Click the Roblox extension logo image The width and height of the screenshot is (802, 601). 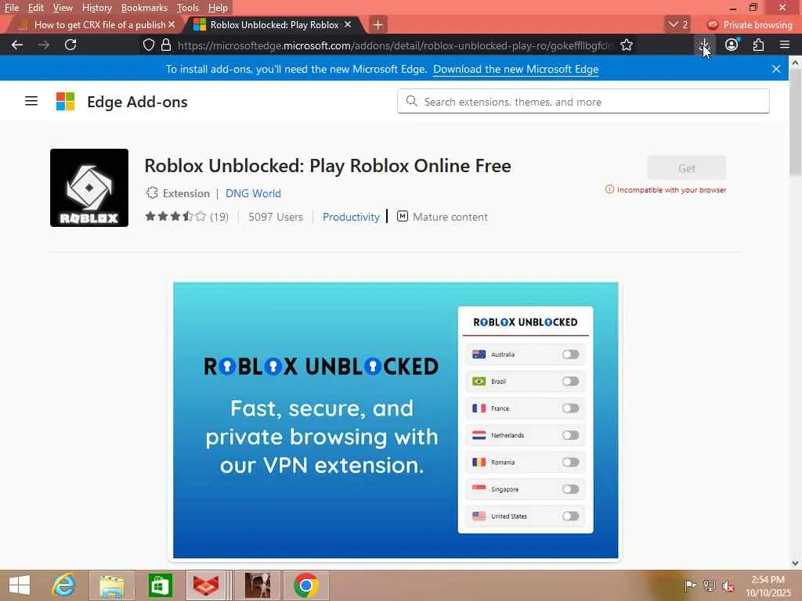tap(89, 188)
